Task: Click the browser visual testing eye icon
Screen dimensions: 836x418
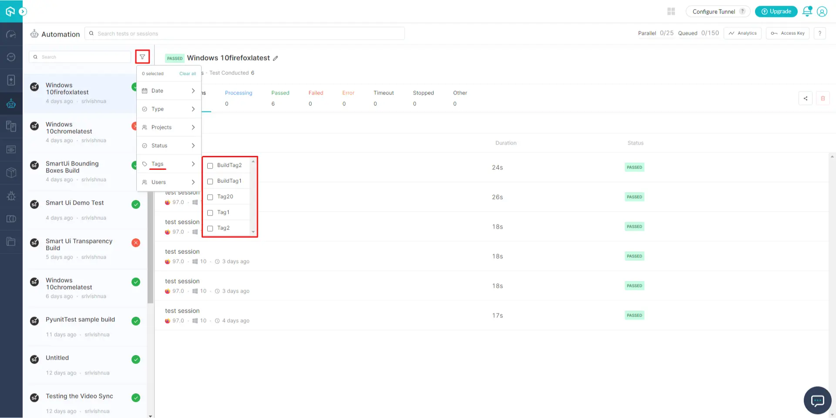Action: point(11,149)
